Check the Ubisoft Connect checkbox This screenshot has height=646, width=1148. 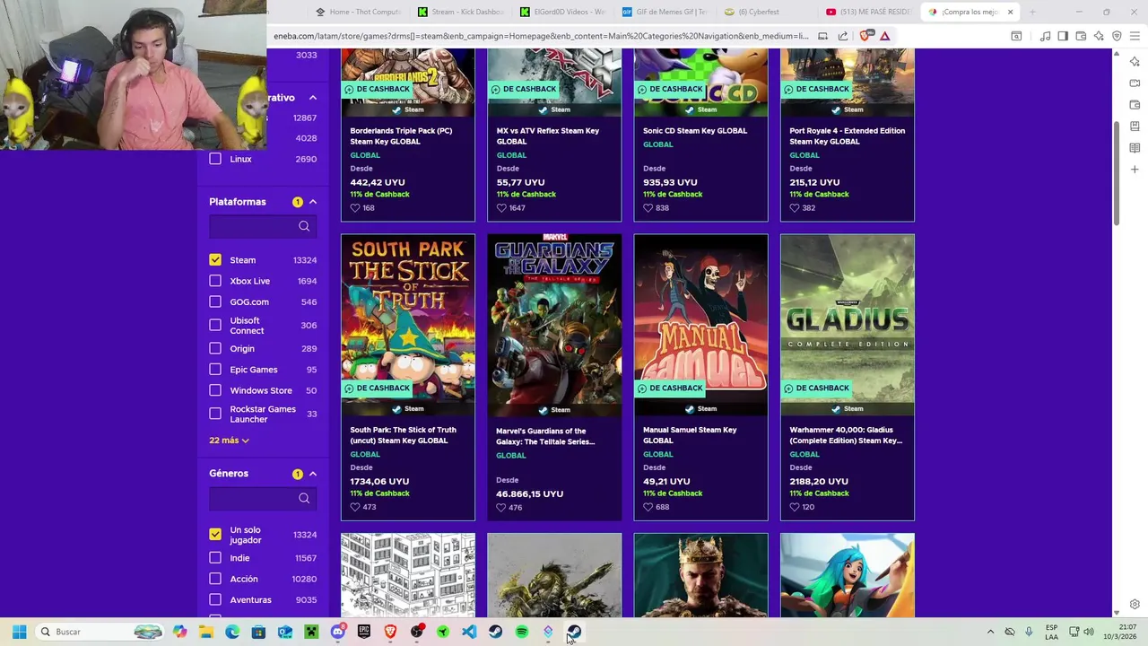[215, 325]
